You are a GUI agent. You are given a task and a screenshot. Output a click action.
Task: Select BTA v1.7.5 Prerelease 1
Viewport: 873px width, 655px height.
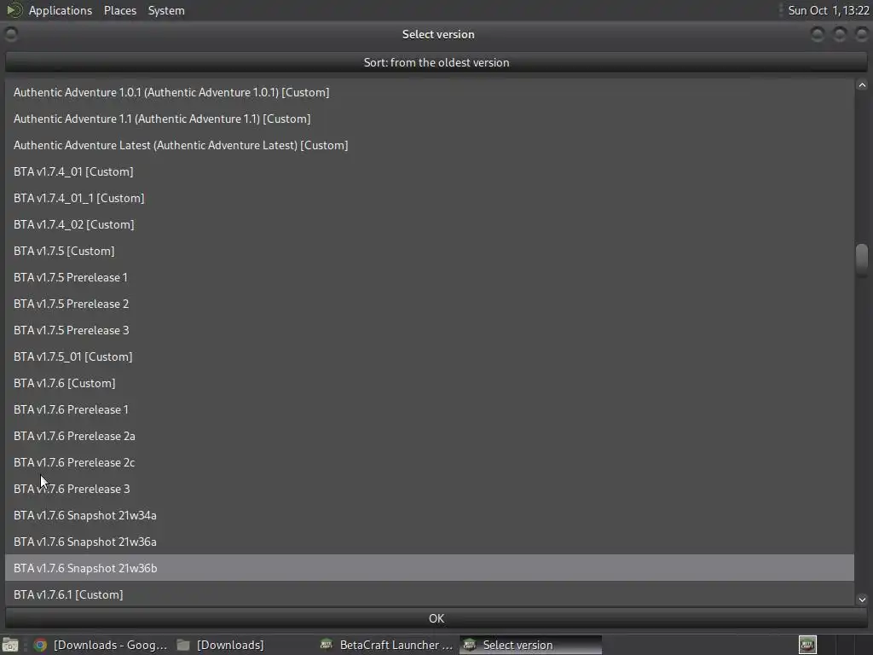point(430,277)
